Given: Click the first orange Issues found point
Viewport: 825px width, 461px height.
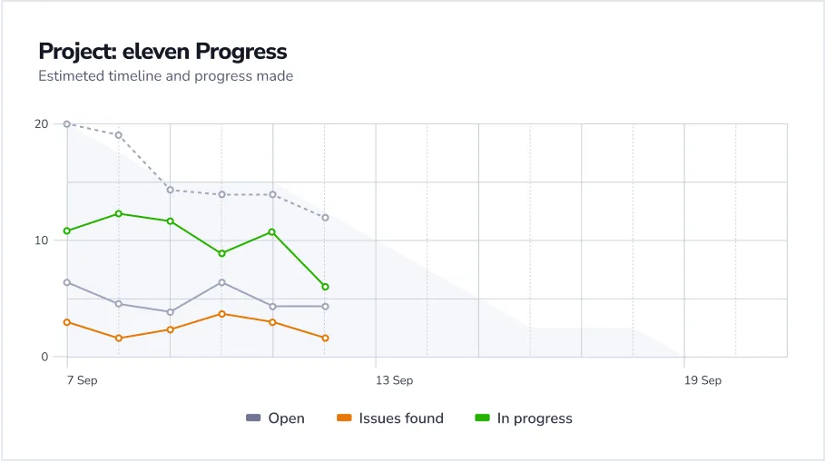Looking at the screenshot, I should (x=67, y=322).
